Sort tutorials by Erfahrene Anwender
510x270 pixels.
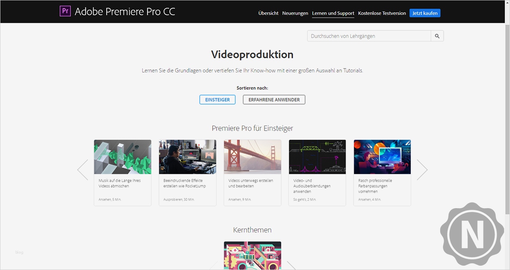pyautogui.click(x=274, y=100)
